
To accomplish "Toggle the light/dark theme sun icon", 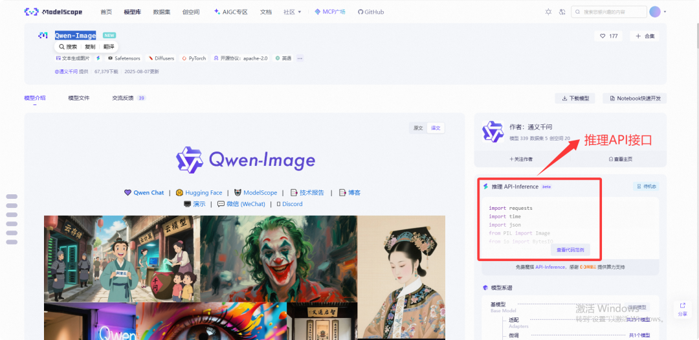I will point(548,12).
